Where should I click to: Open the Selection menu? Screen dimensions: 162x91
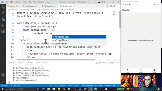point(18,2)
